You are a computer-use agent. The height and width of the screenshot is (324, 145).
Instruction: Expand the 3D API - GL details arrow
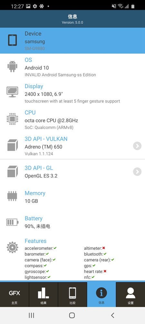tap(137, 171)
